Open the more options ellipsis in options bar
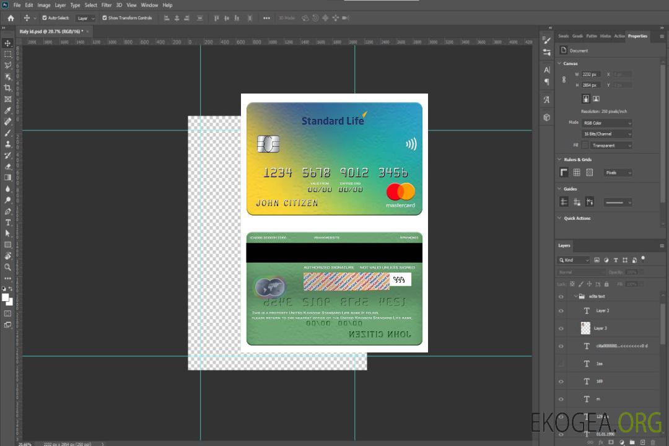This screenshot has width=669, height=446. click(x=266, y=18)
